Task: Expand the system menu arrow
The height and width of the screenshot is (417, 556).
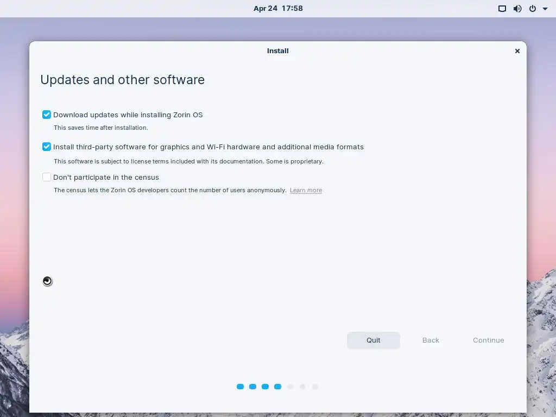Action: point(545,9)
